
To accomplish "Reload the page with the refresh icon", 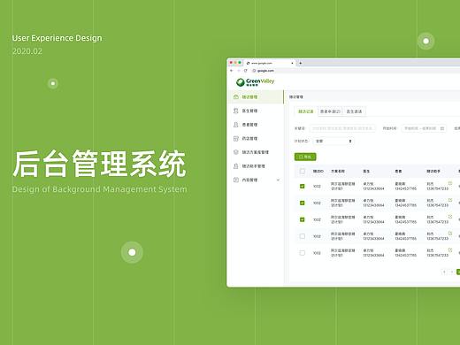I will pyautogui.click(x=245, y=71).
